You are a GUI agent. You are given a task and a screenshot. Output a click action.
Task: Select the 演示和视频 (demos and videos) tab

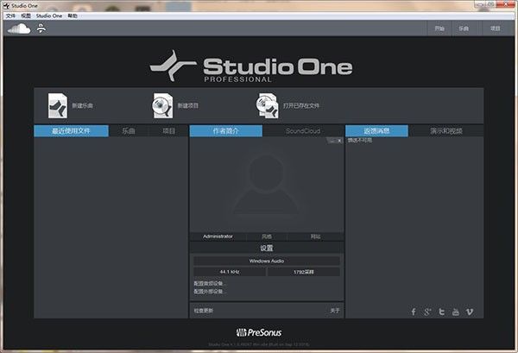pyautogui.click(x=446, y=131)
